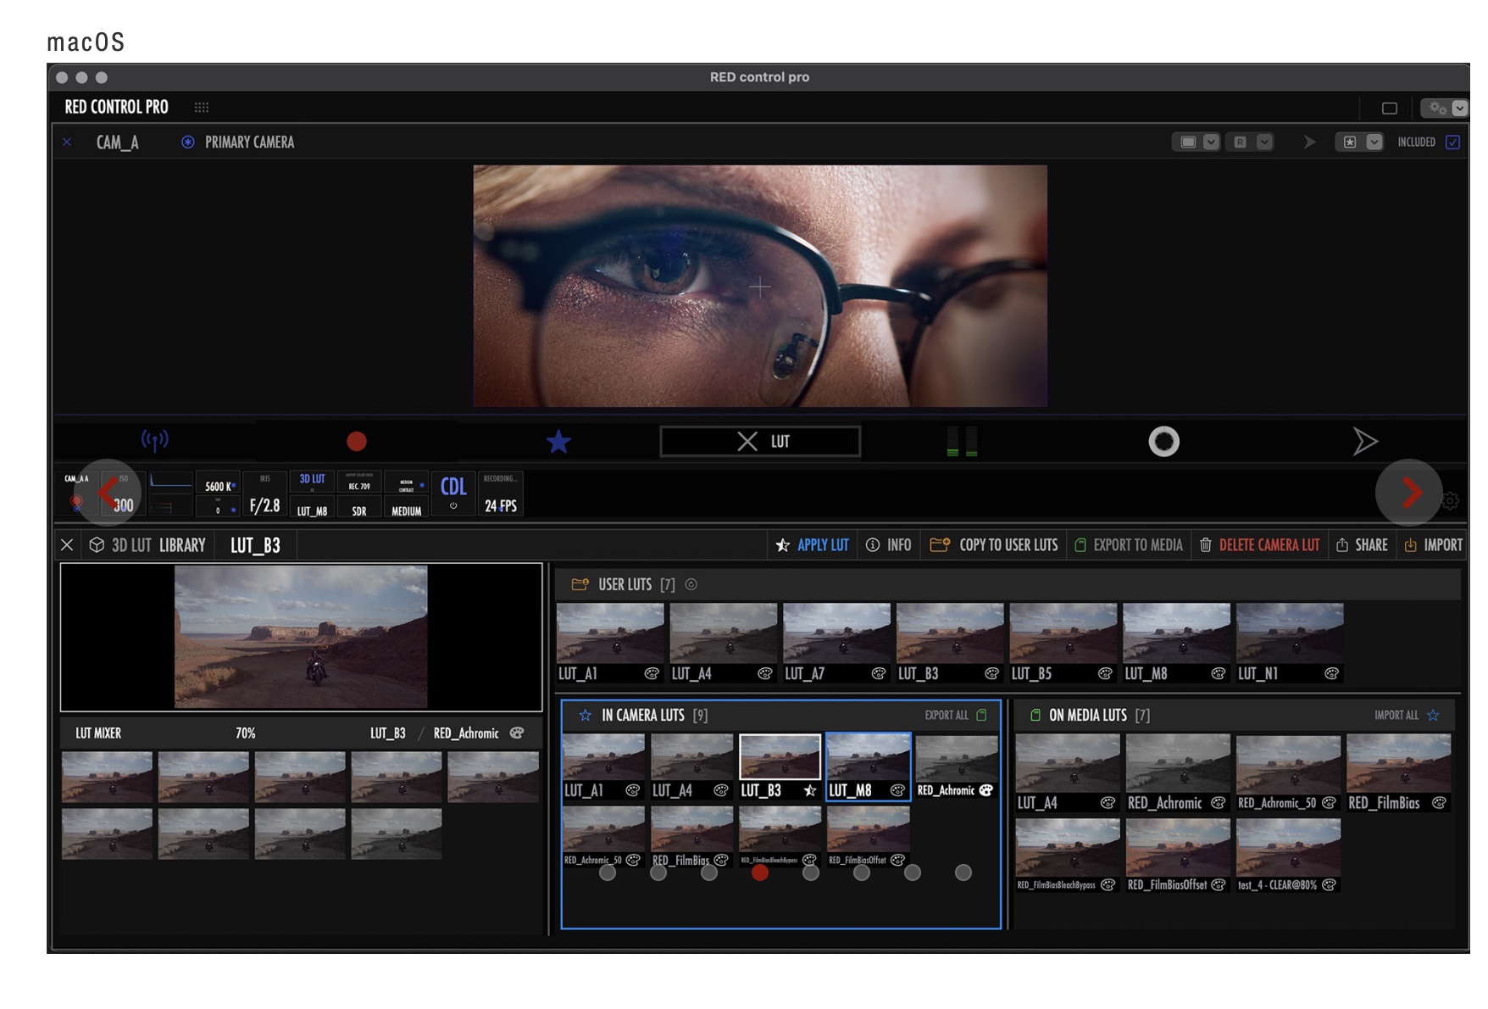The width and height of the screenshot is (1488, 1009).
Task: Click the white ring circle icon
Action: click(1163, 441)
